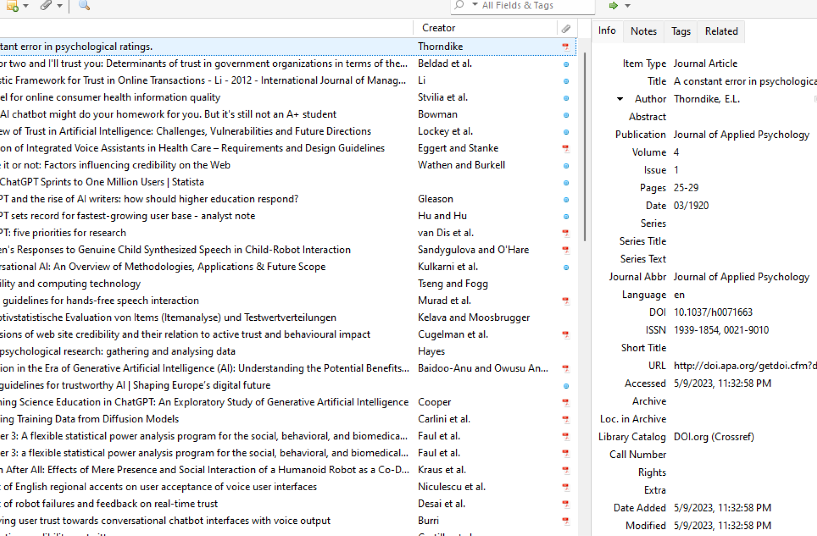Open the attachment options dropdown arrow

click(x=60, y=7)
